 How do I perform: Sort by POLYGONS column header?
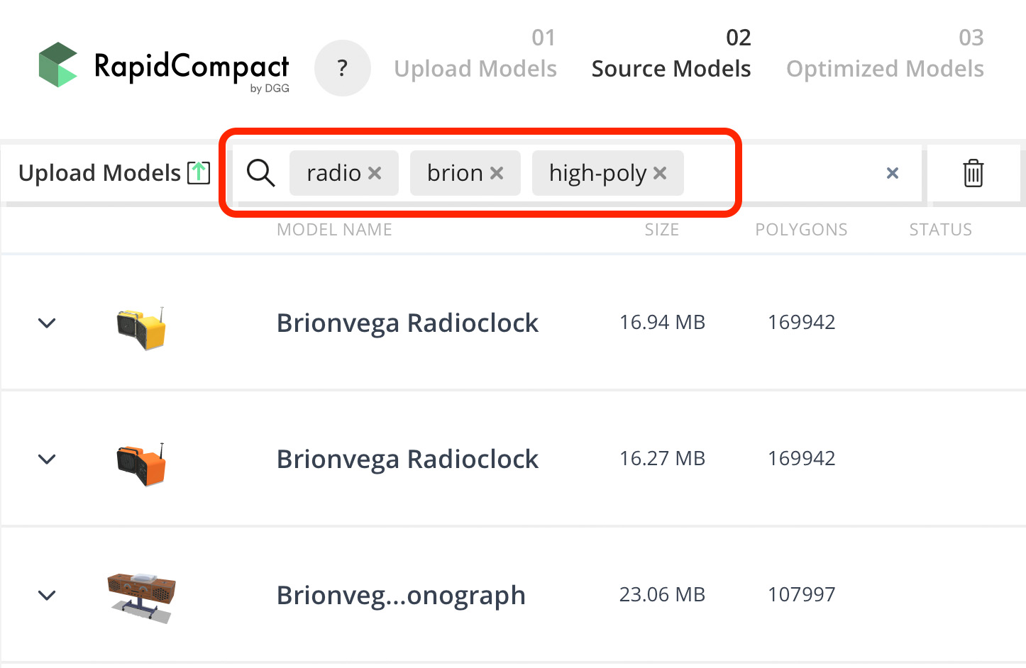(x=801, y=230)
